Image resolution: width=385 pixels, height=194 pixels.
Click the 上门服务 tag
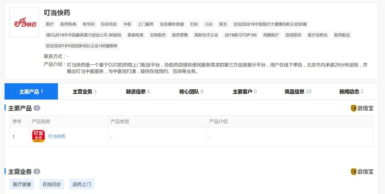point(145,24)
